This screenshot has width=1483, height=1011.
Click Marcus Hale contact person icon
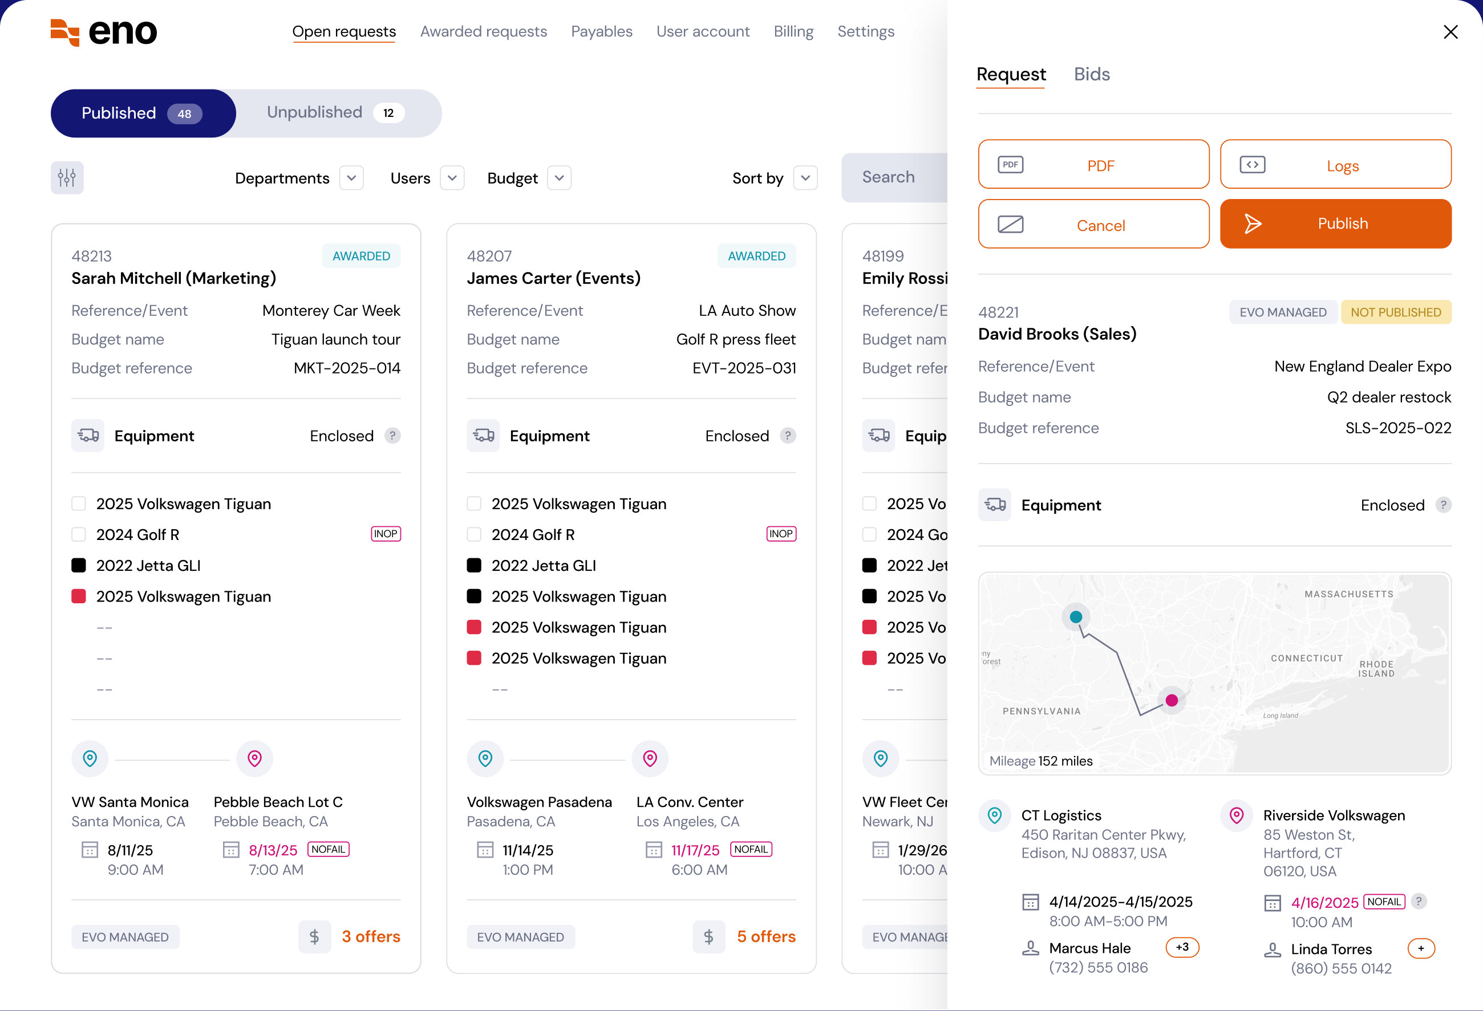click(x=1031, y=948)
